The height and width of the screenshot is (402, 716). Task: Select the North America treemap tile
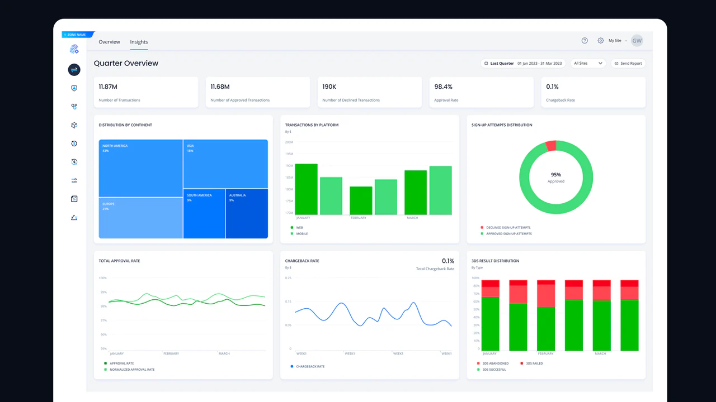tap(141, 168)
